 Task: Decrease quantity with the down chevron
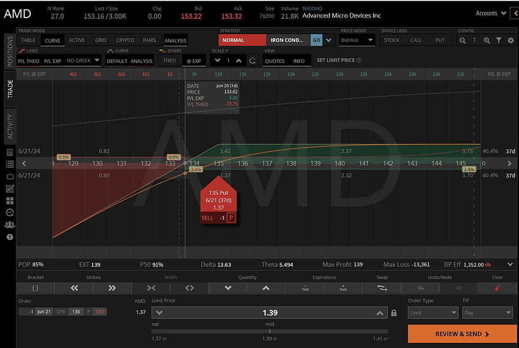pyautogui.click(x=228, y=288)
